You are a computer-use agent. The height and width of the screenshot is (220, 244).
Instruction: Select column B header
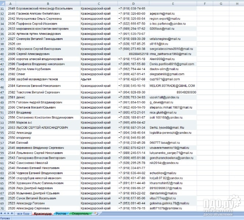pyautogui.click(x=48, y=3)
